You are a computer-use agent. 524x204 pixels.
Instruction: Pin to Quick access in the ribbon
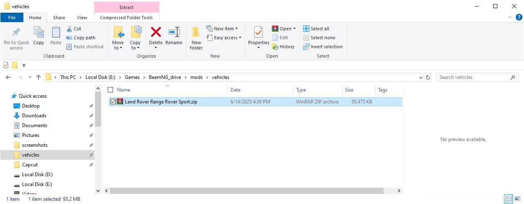[x=16, y=38]
